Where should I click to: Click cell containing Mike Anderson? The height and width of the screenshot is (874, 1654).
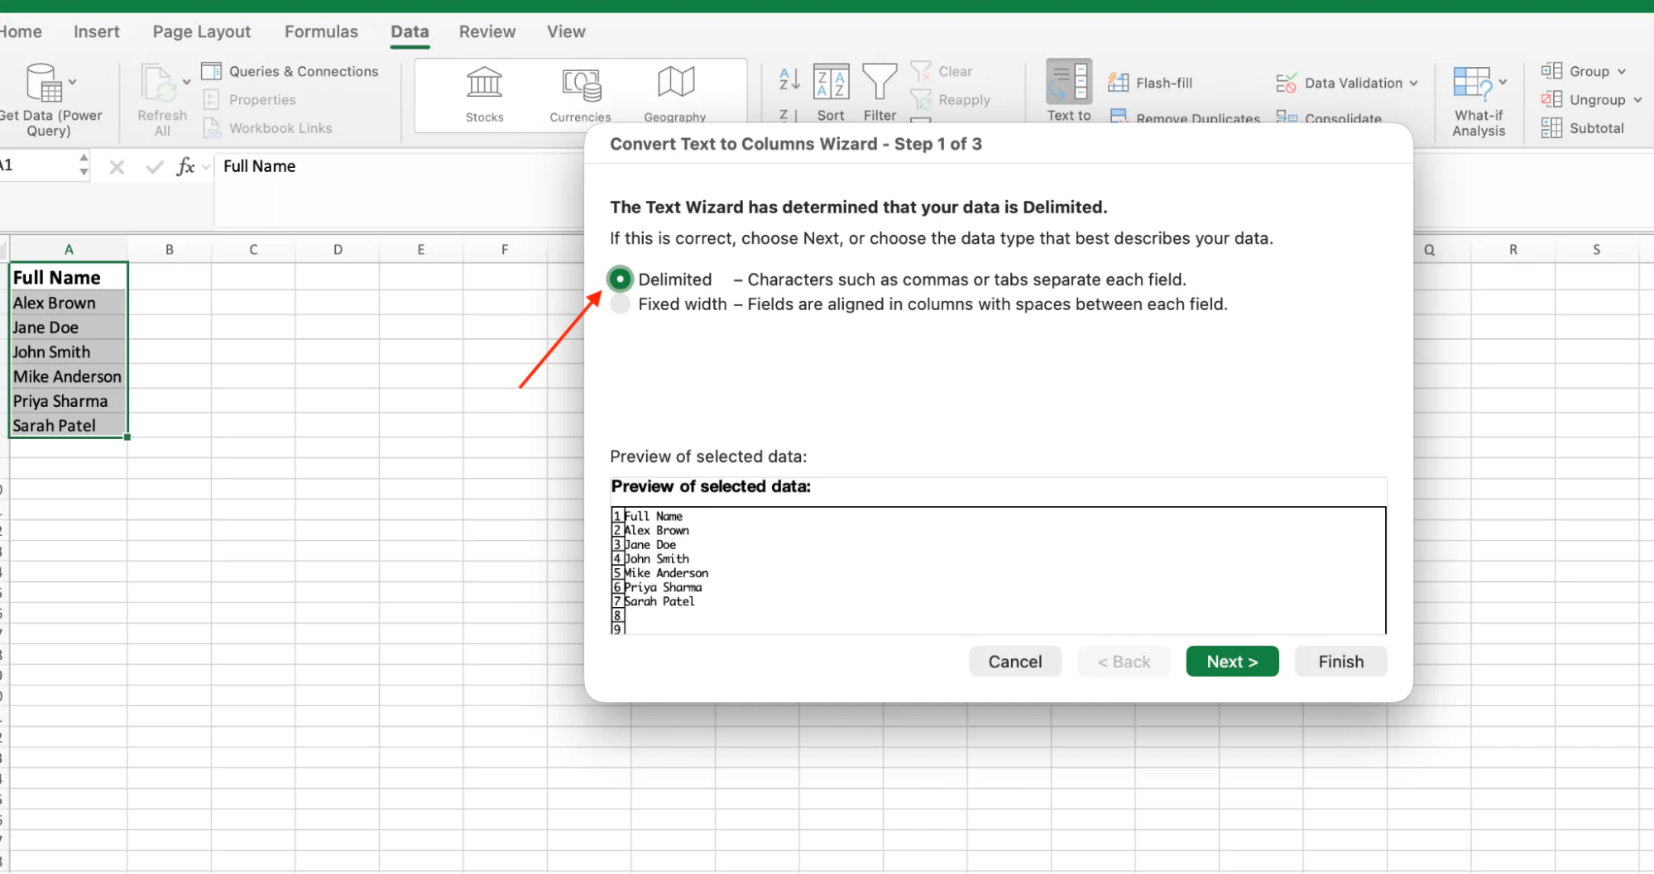click(x=69, y=376)
